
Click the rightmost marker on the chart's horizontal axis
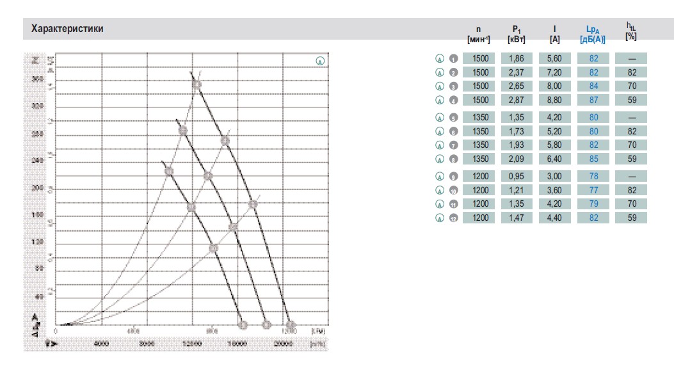(291, 325)
